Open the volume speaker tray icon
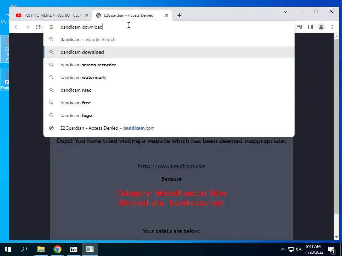The image size is (342, 256). click(x=298, y=249)
